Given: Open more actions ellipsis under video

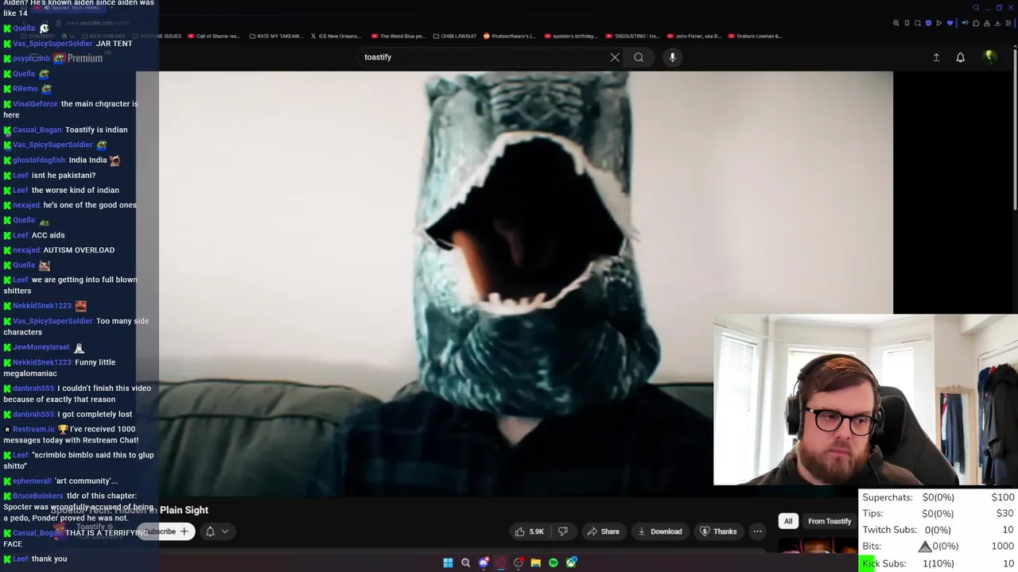Looking at the screenshot, I should click(758, 531).
